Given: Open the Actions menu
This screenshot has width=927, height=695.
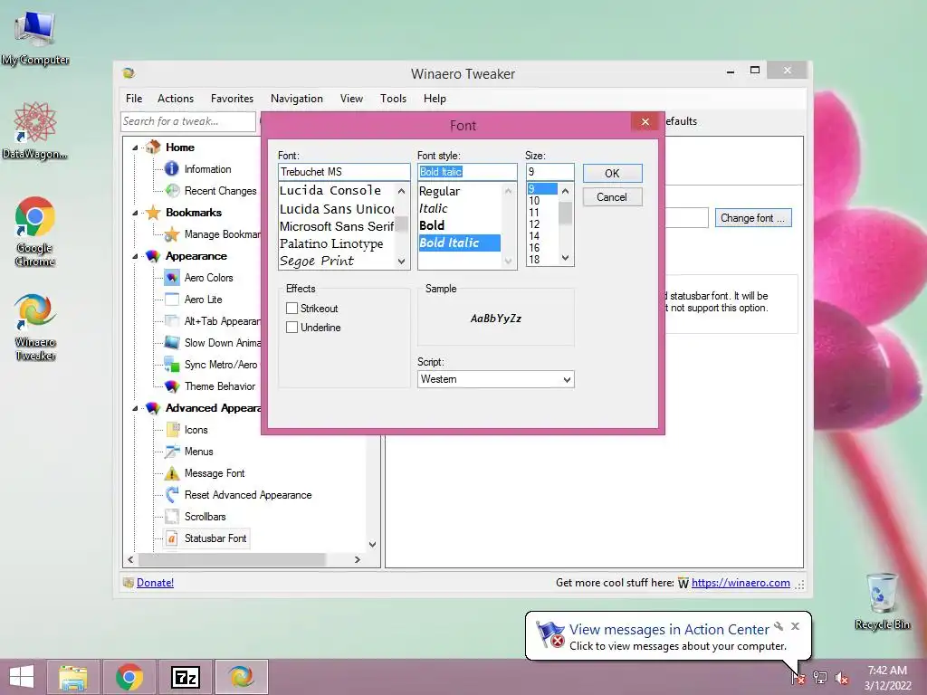Looking at the screenshot, I should pyautogui.click(x=176, y=99).
